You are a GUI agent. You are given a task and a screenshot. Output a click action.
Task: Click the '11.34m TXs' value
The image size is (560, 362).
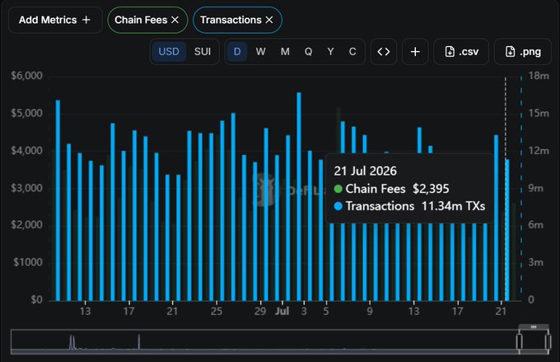point(453,206)
